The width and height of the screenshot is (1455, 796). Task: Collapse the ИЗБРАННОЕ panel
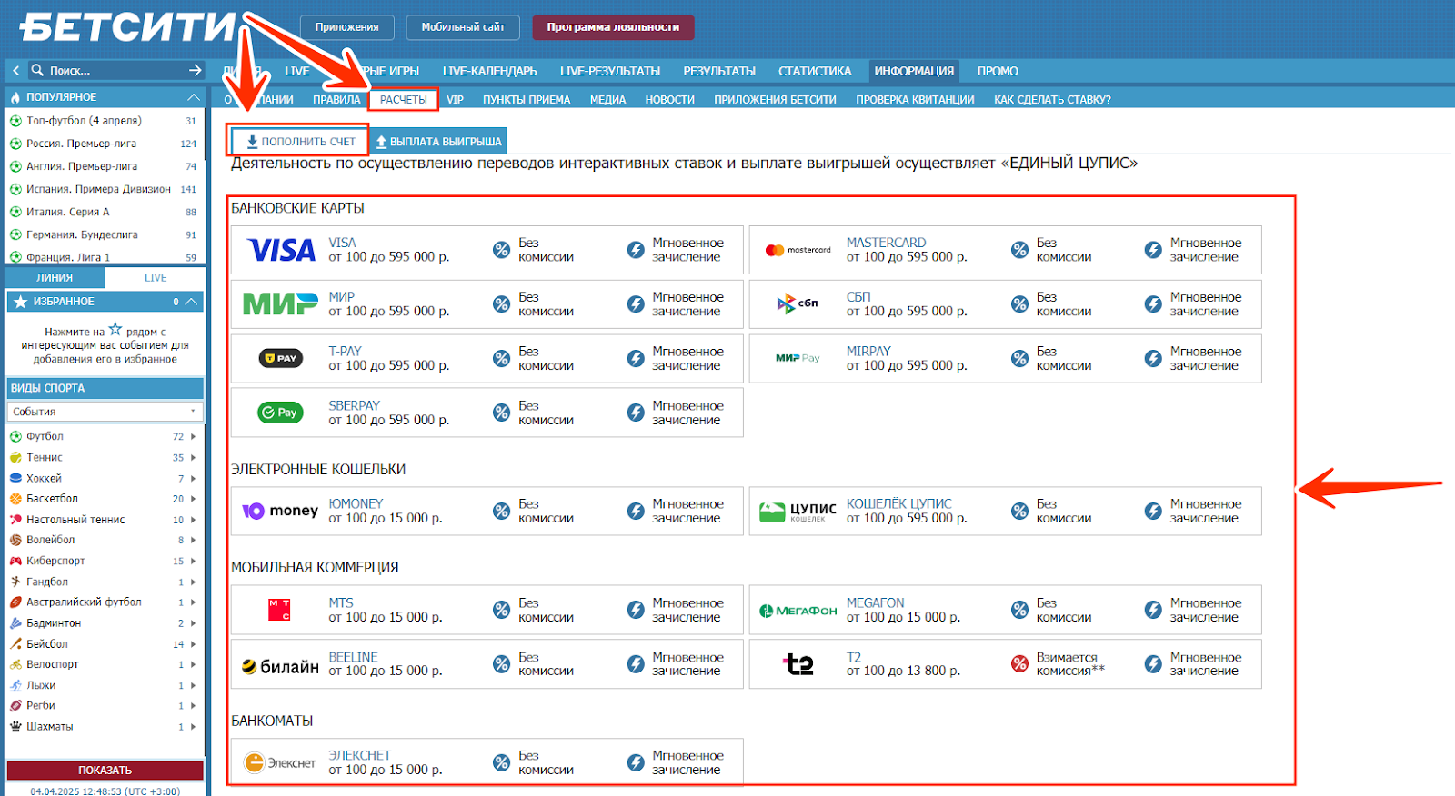(191, 302)
